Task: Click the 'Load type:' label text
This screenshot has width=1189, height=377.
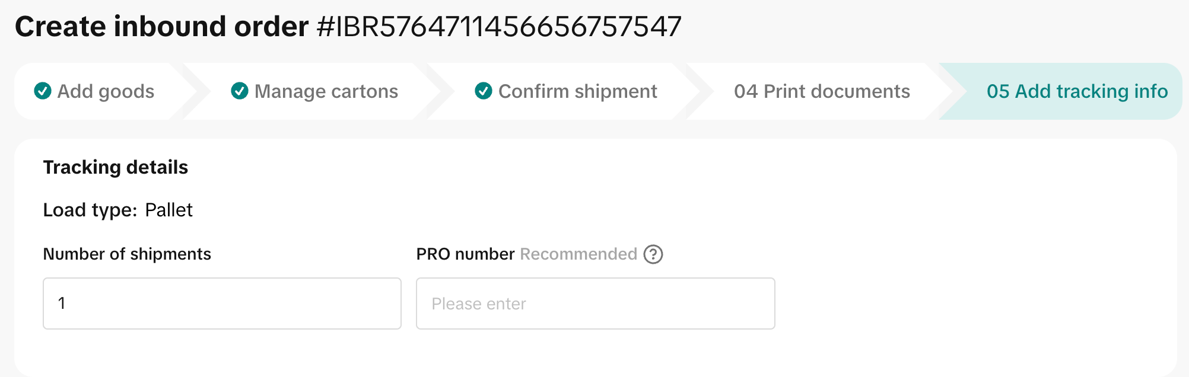Action: pyautogui.click(x=90, y=210)
